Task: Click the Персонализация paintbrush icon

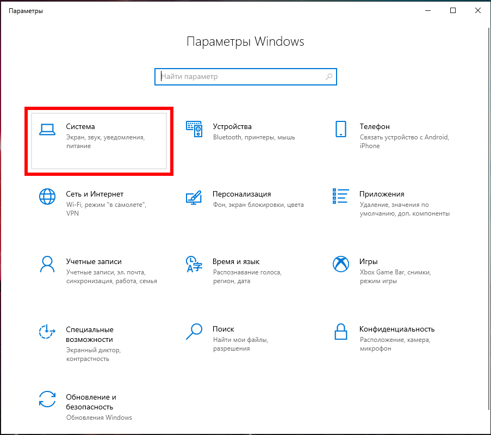Action: [x=194, y=197]
